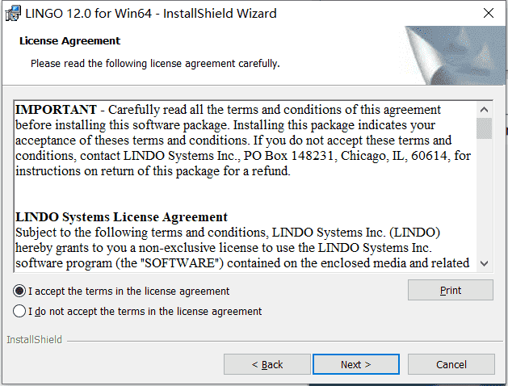Click the 'License Agreement' header title
The width and height of the screenshot is (508, 386).
point(69,41)
